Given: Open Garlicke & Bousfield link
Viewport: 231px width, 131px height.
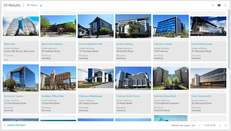Looking at the screenshot, I should click(165, 96).
